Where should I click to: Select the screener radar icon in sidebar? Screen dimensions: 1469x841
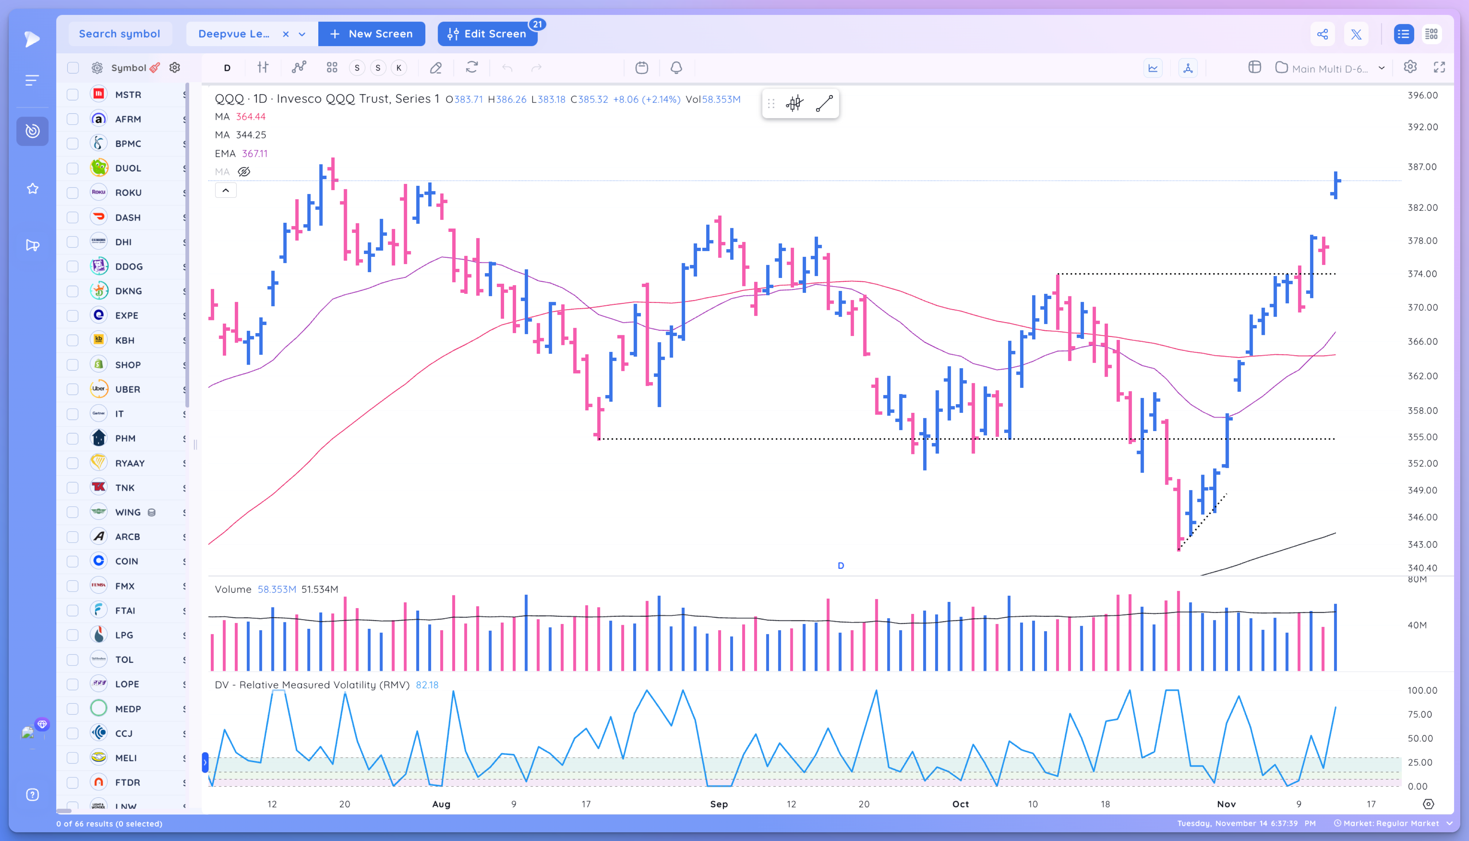(32, 131)
